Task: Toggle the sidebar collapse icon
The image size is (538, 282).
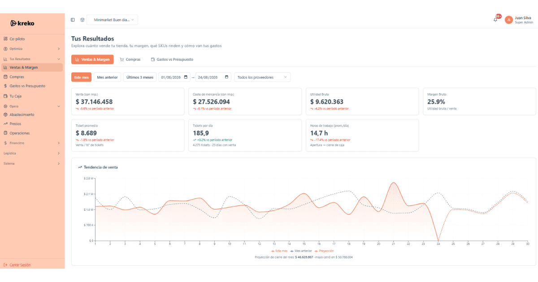Action: coord(73,20)
